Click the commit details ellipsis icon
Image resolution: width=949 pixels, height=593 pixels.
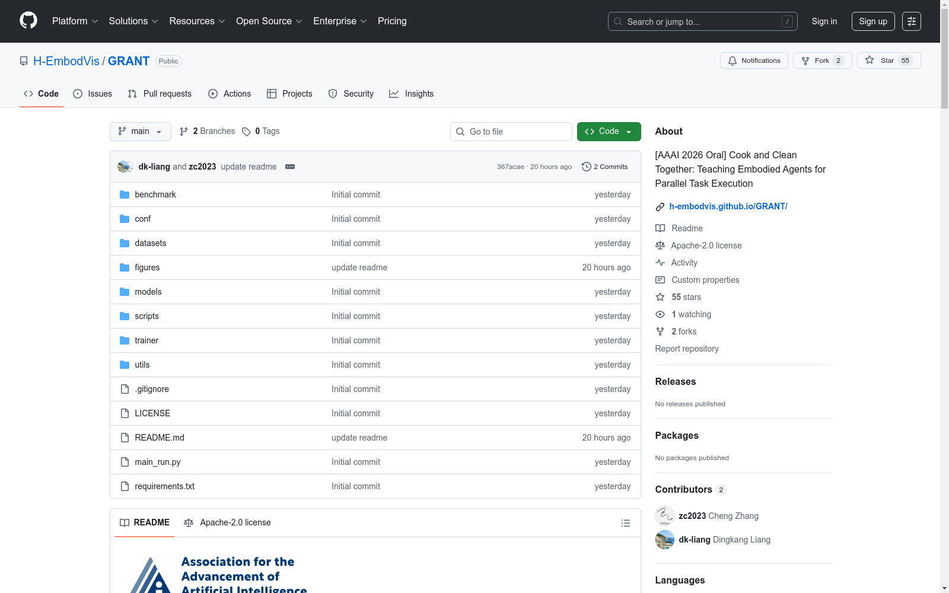coord(290,167)
